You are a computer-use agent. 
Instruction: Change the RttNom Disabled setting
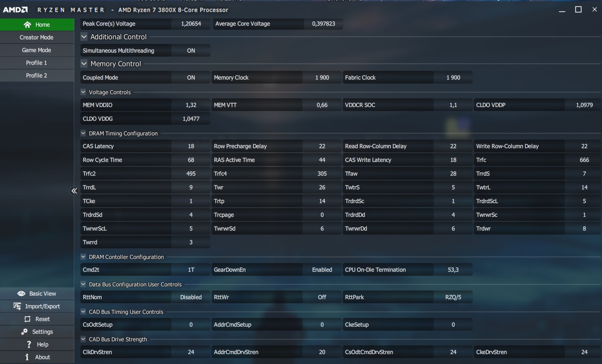191,297
